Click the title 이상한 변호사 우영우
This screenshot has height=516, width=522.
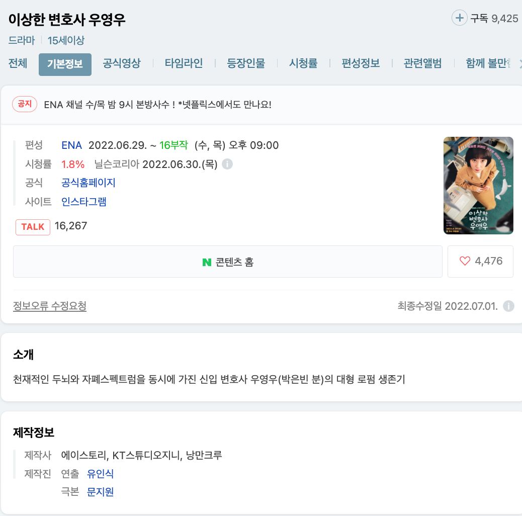coord(67,20)
